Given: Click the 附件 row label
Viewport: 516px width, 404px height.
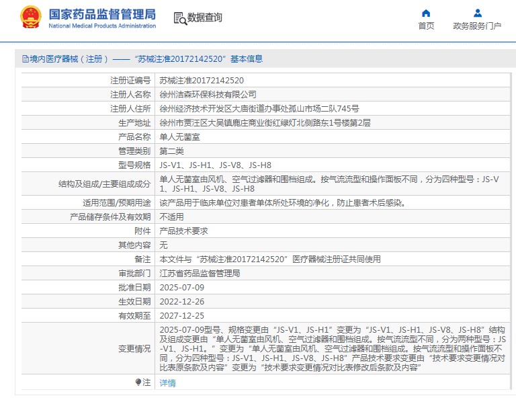Looking at the screenshot, I should click(x=142, y=231).
